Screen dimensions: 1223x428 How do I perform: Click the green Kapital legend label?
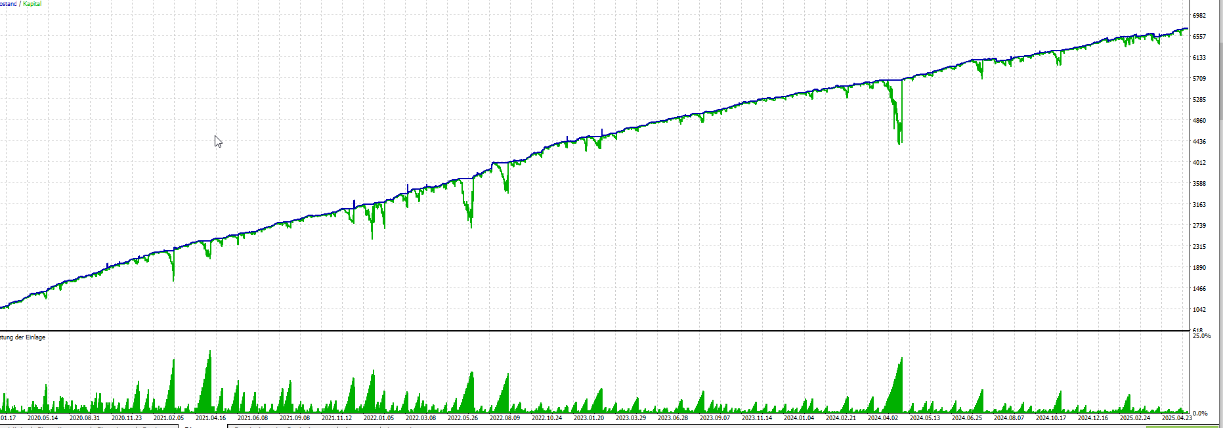32,4
